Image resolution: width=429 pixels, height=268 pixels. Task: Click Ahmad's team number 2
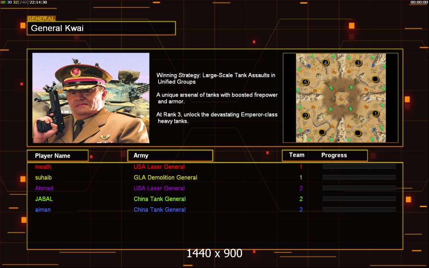pos(301,188)
